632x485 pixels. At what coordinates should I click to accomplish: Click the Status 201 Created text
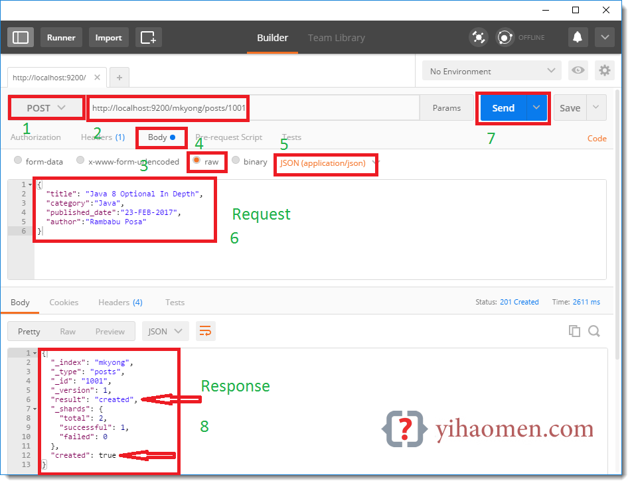click(x=507, y=302)
